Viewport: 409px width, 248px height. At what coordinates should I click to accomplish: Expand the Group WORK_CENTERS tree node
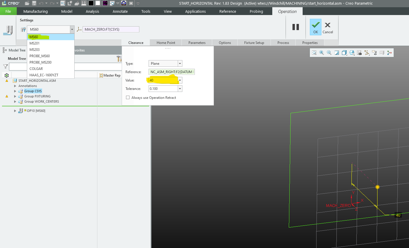(15, 101)
